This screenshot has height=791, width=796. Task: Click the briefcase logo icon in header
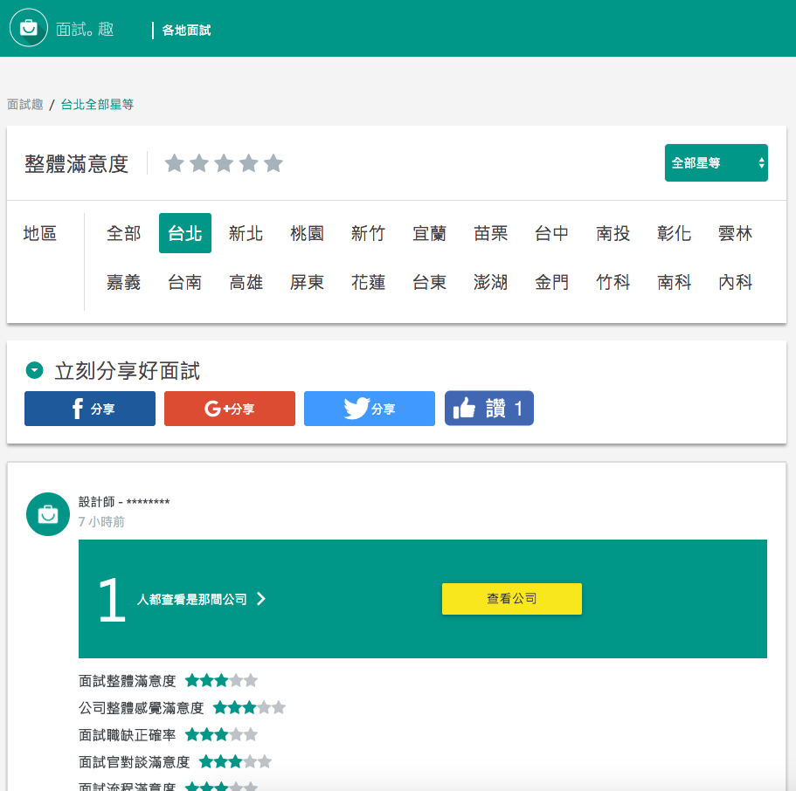[29, 28]
